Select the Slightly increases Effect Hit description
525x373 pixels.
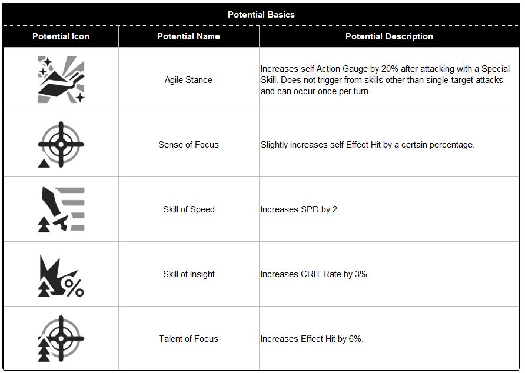pos(368,145)
